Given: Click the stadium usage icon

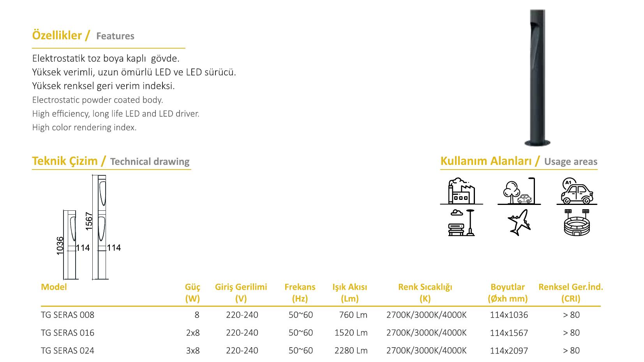Looking at the screenshot, I should [577, 222].
